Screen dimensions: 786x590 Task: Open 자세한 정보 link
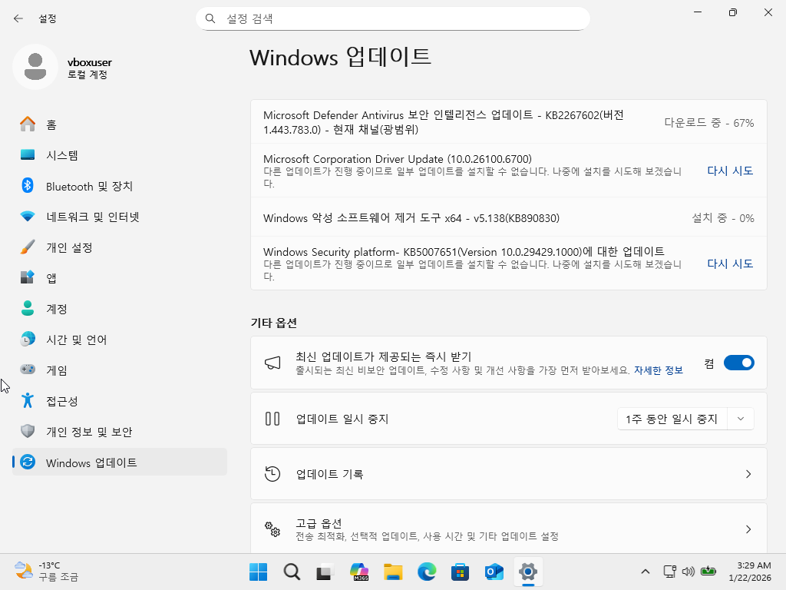(658, 370)
